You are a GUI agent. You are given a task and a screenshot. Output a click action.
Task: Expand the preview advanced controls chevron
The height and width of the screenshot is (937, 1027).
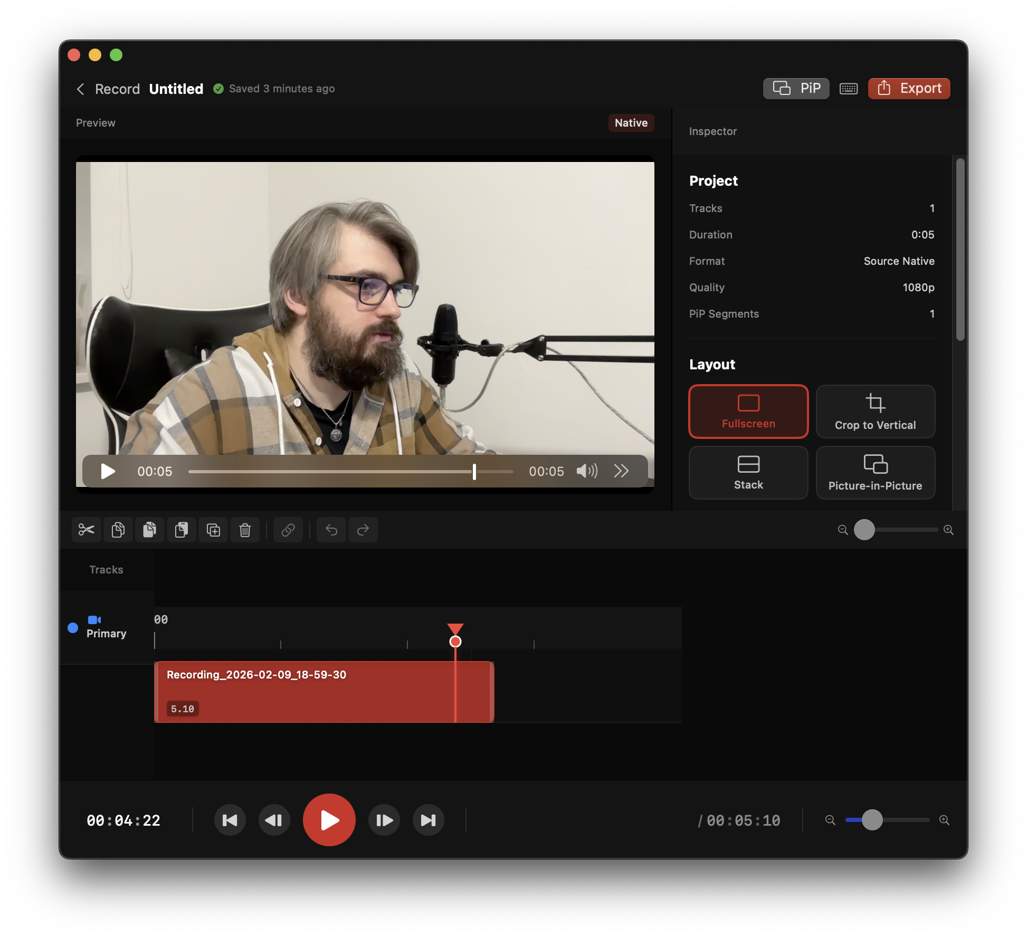[621, 471]
